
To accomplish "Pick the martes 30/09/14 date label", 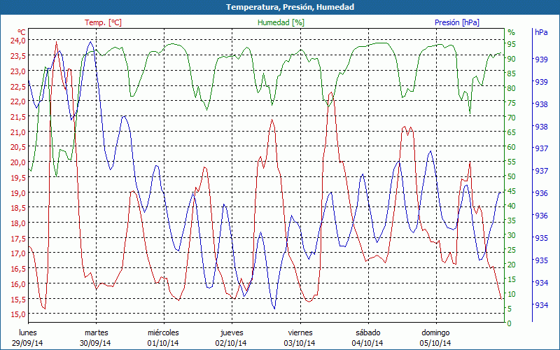I will pyautogui.click(x=96, y=337).
